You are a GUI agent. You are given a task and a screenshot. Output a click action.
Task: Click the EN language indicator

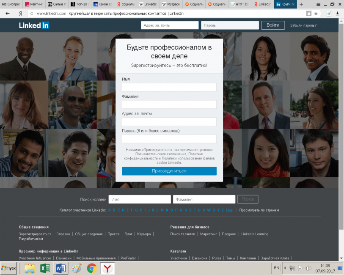point(276,268)
